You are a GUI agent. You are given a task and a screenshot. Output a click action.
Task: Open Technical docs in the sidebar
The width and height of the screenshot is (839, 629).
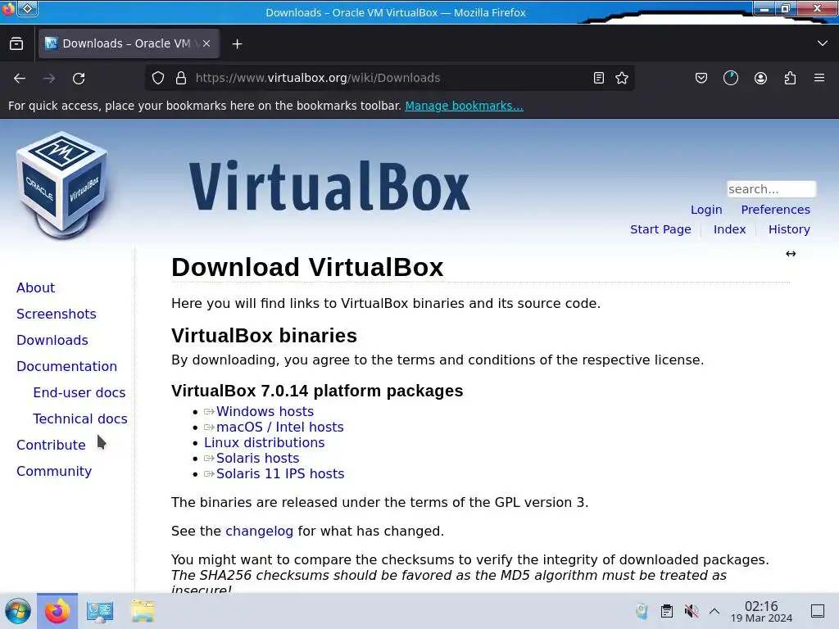[80, 419]
